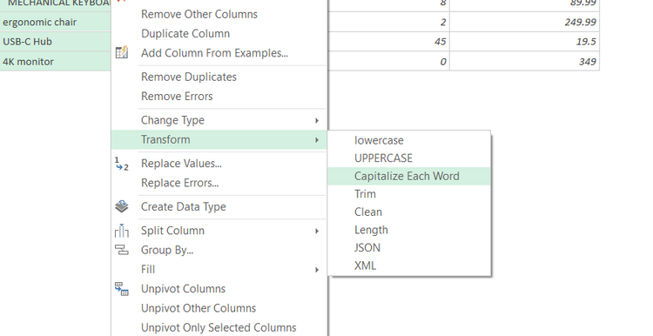Open the Transform menu entry
This screenshot has width=653, height=336.
(219, 139)
